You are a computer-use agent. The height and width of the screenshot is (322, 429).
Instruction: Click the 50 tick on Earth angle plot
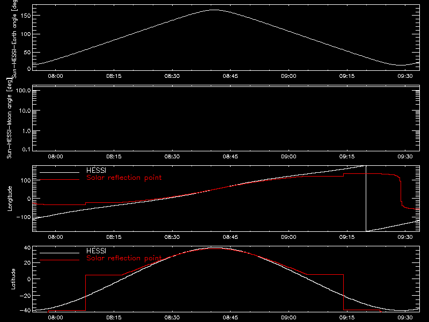click(27, 52)
